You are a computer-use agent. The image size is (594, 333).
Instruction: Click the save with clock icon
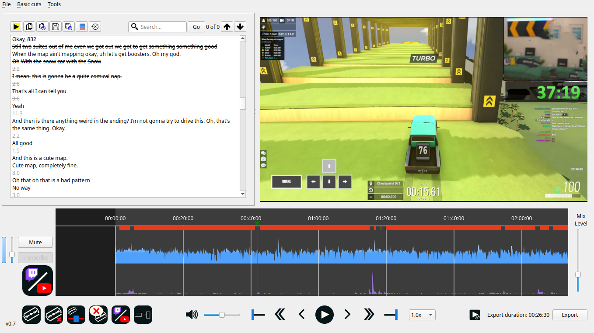(69, 27)
